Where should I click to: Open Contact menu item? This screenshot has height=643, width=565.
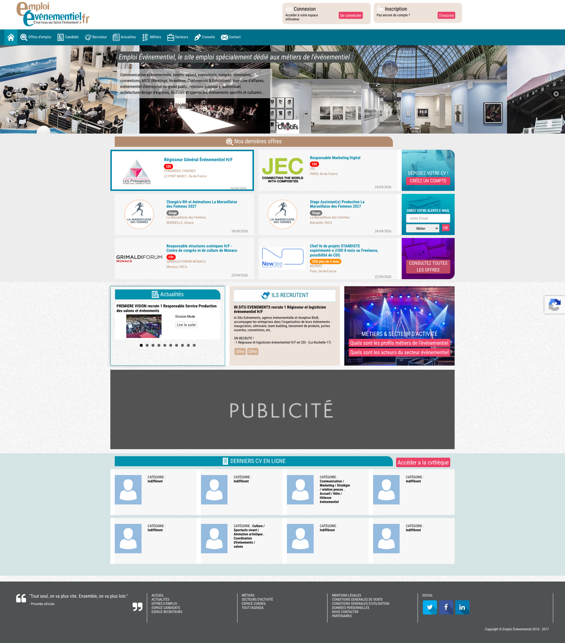pyautogui.click(x=231, y=37)
